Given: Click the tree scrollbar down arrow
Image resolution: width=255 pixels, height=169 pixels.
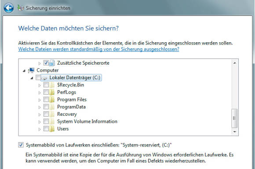Looking at the screenshot, I should (235, 132).
